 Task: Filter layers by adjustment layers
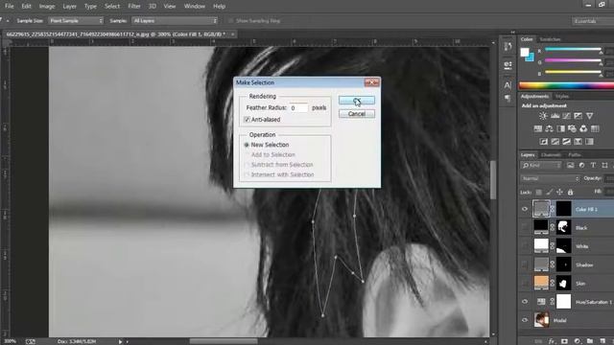pyautogui.click(x=581, y=166)
